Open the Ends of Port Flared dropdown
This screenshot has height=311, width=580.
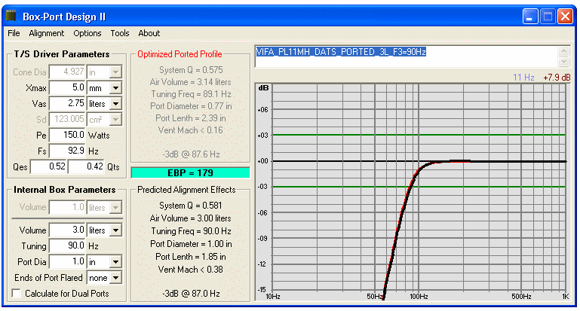click(x=116, y=278)
